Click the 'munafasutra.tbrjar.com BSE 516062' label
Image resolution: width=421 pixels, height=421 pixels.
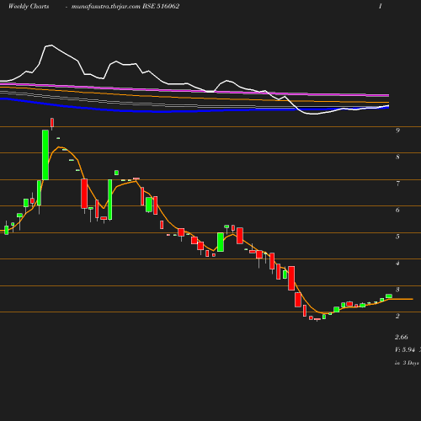[x=125, y=6]
